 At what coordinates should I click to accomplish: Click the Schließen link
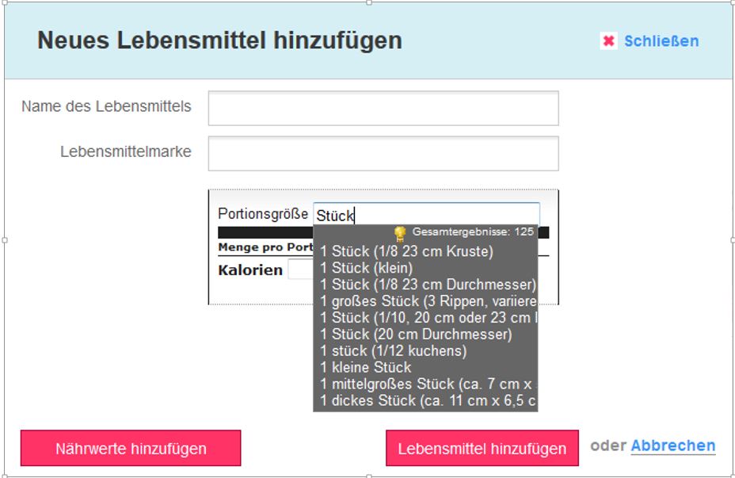[661, 40]
